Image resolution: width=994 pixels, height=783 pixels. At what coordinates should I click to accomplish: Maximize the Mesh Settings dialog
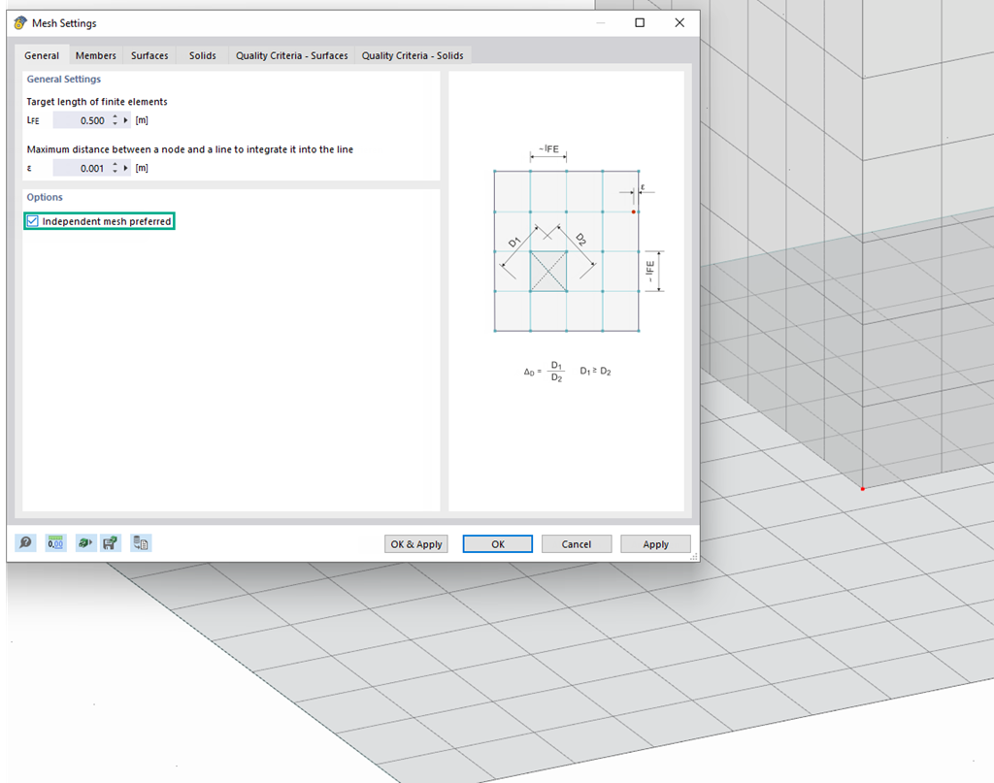[640, 23]
